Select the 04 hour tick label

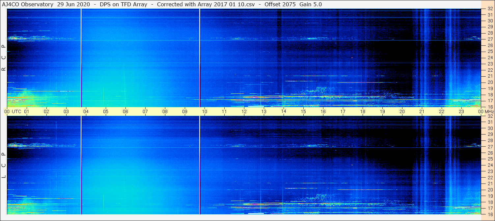(86, 111)
